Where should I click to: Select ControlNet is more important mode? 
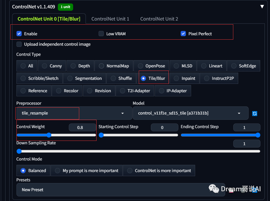tap(159, 171)
